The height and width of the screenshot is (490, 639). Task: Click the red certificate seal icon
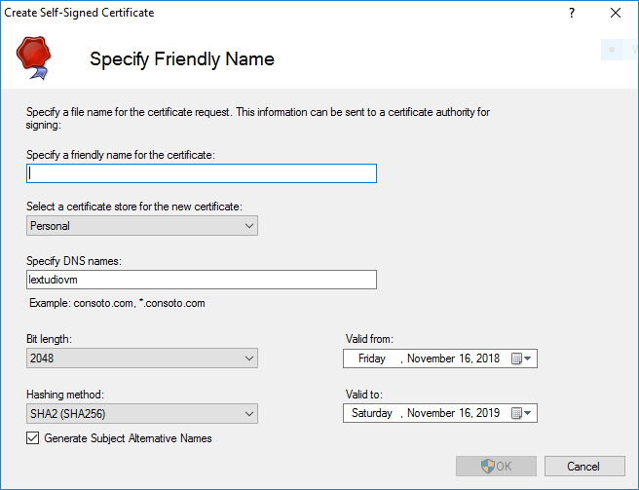click(36, 57)
